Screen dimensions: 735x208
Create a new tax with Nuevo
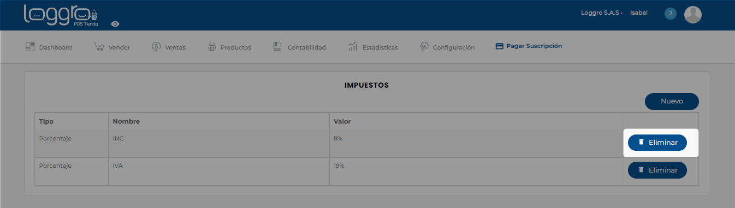tap(672, 101)
